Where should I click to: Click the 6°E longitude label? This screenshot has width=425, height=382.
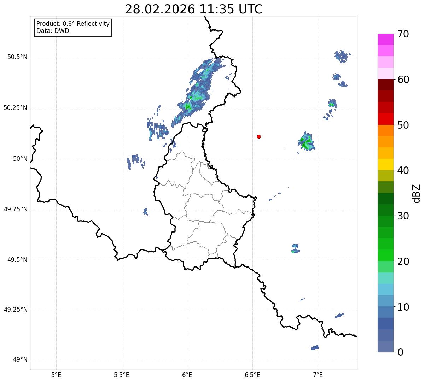pyautogui.click(x=187, y=375)
